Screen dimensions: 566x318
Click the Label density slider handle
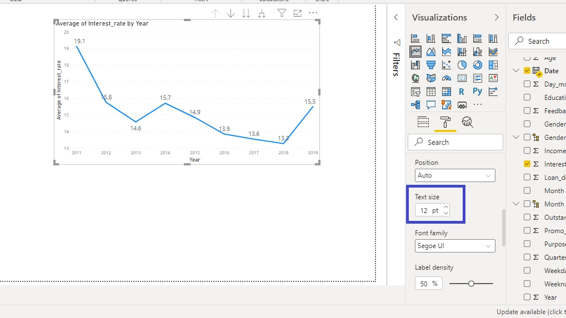tap(471, 284)
